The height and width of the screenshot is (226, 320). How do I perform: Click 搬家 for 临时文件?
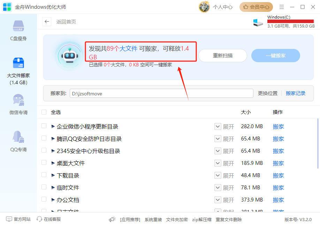pyautogui.click(x=279, y=188)
